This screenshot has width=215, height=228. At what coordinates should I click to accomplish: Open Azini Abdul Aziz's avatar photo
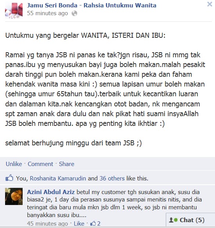click(x=14, y=196)
